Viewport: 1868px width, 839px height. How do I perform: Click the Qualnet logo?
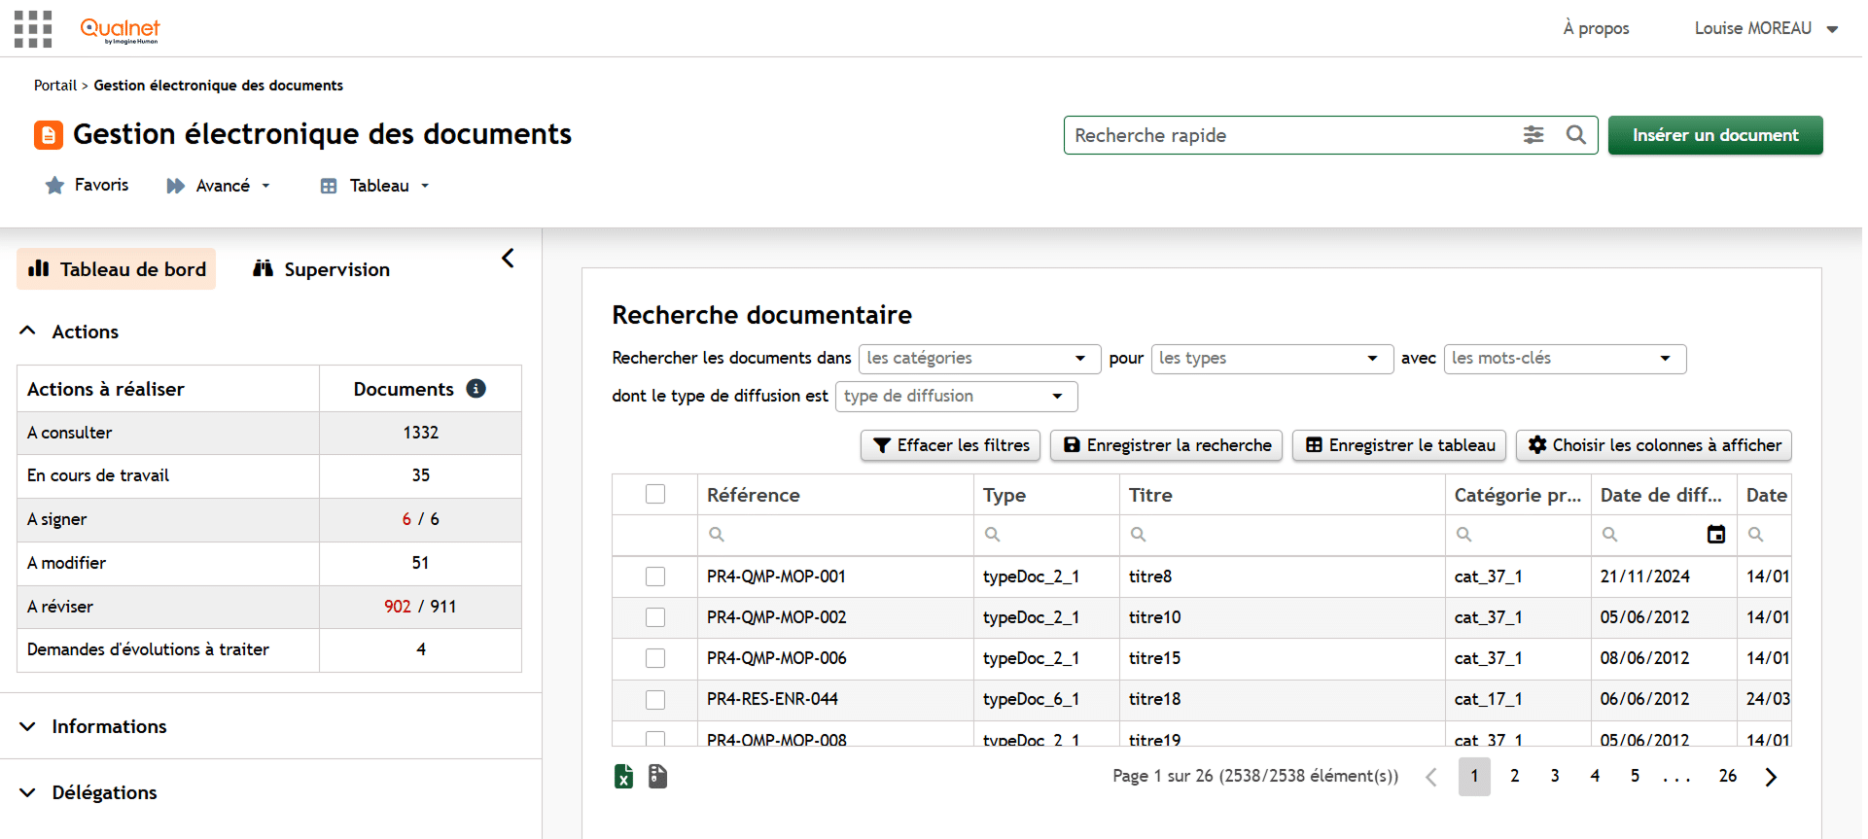pos(120,30)
